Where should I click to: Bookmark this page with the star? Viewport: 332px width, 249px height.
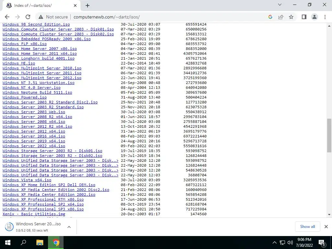291,17
